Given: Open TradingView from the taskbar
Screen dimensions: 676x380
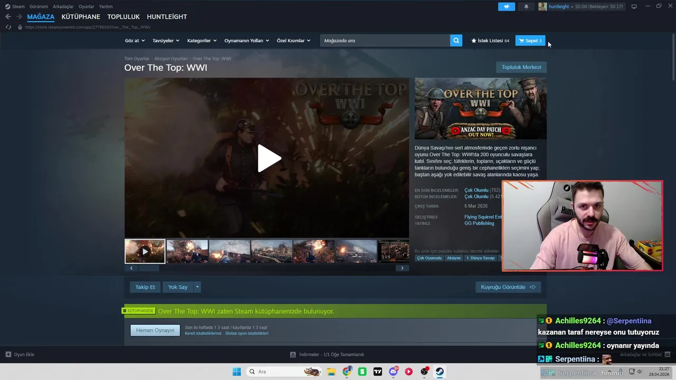Looking at the screenshot, I should (378, 372).
